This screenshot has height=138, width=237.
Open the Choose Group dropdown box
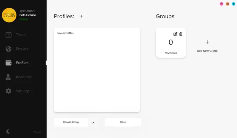tap(71, 122)
